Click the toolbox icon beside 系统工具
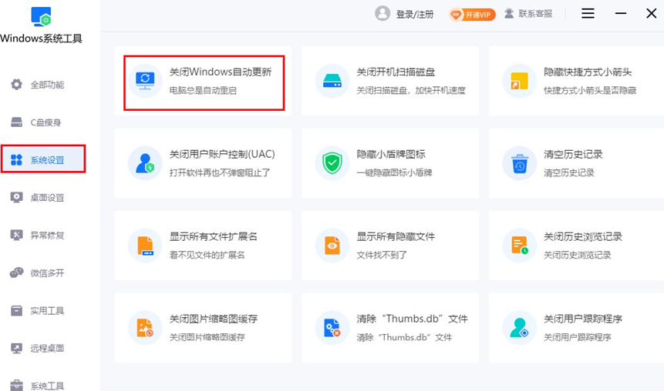664x391 pixels. pyautogui.click(x=16, y=385)
